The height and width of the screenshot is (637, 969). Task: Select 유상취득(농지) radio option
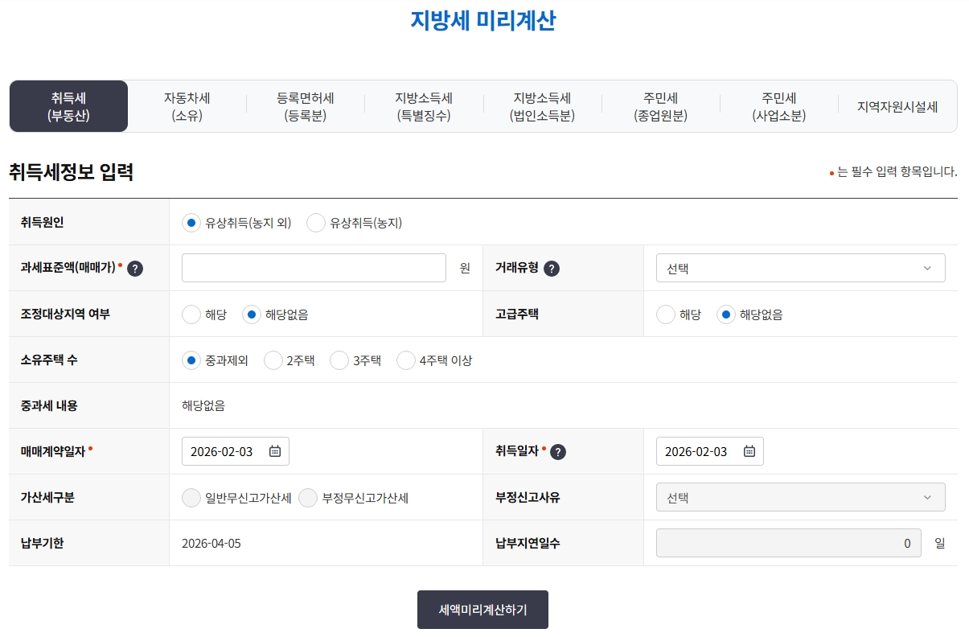click(x=316, y=223)
